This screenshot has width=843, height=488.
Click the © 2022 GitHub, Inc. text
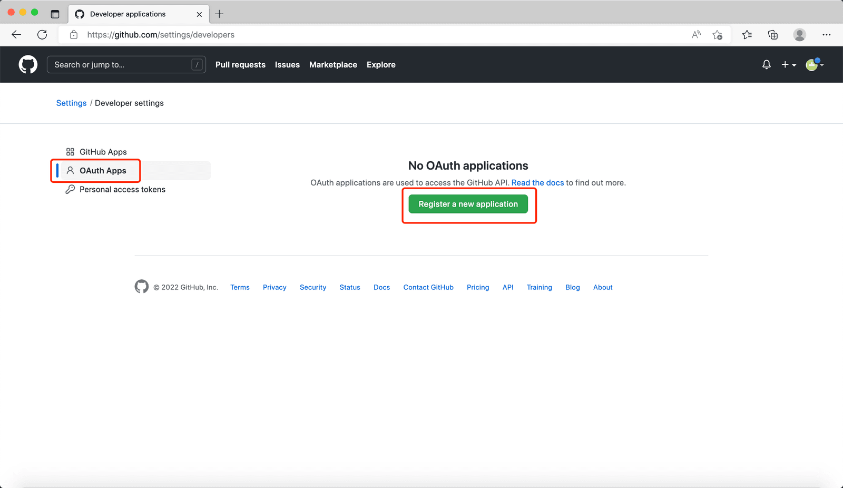185,287
